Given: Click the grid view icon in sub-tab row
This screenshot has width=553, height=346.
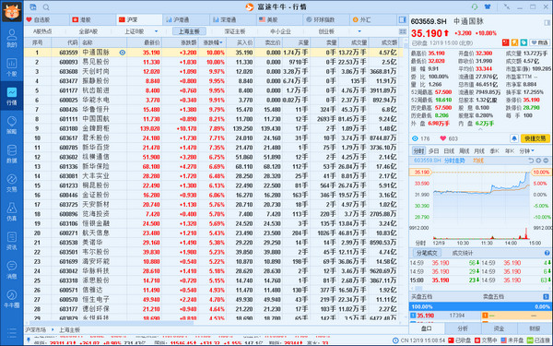Looking at the screenshot, I should (403, 31).
